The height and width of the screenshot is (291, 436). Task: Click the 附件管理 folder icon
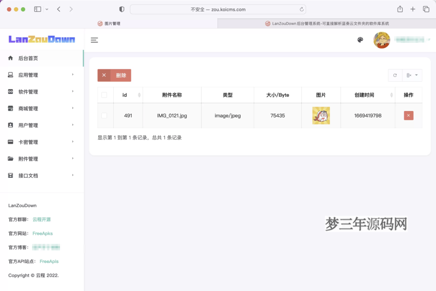[10, 158]
